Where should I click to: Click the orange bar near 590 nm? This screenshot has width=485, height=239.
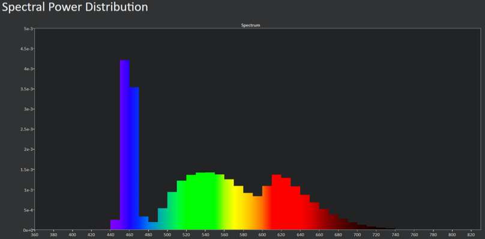coord(258,213)
